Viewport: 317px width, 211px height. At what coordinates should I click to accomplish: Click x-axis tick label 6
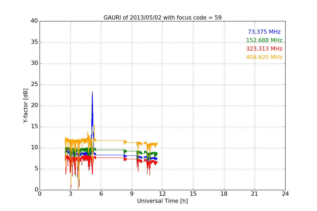[x=101, y=194]
